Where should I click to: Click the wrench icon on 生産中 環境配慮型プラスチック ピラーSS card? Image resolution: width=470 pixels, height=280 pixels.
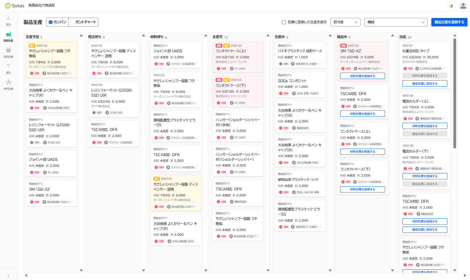coord(292,227)
